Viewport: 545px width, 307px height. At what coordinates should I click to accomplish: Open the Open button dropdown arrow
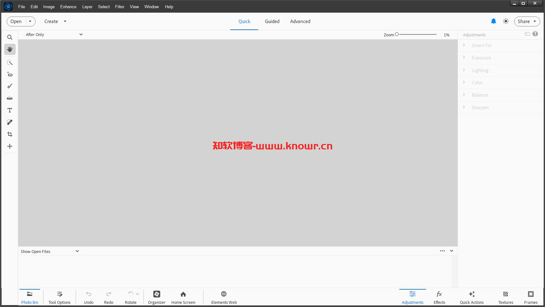30,21
